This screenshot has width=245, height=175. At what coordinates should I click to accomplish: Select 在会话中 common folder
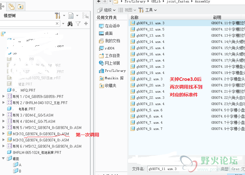(109, 26)
